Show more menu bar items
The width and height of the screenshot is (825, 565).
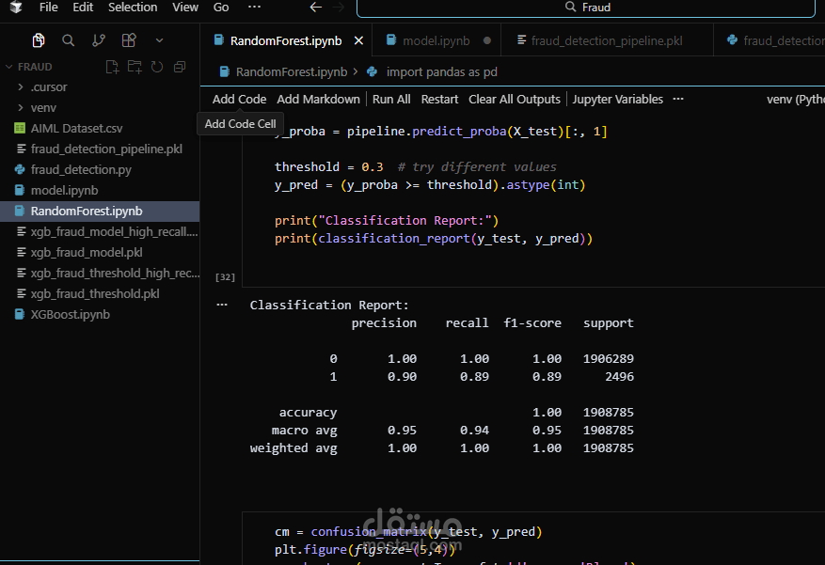coord(254,8)
